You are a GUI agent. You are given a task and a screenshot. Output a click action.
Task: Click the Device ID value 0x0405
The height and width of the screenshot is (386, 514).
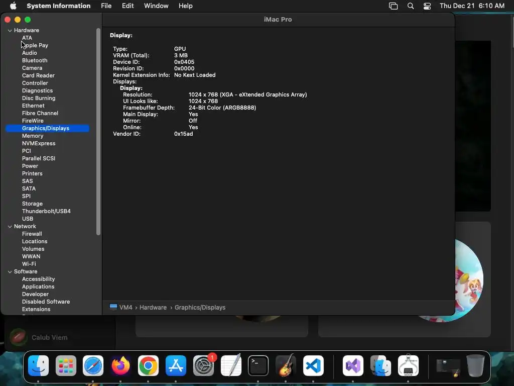pyautogui.click(x=184, y=62)
